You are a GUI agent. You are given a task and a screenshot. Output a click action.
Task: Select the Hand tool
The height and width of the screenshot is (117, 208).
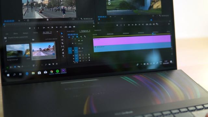point(63,53)
